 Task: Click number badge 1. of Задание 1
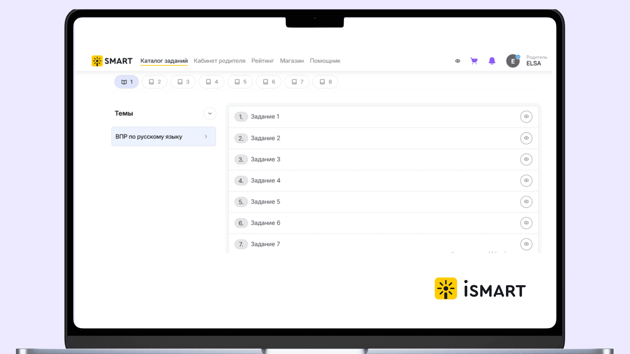(241, 117)
